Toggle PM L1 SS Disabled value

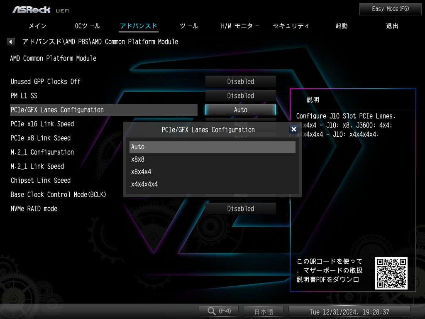(240, 96)
